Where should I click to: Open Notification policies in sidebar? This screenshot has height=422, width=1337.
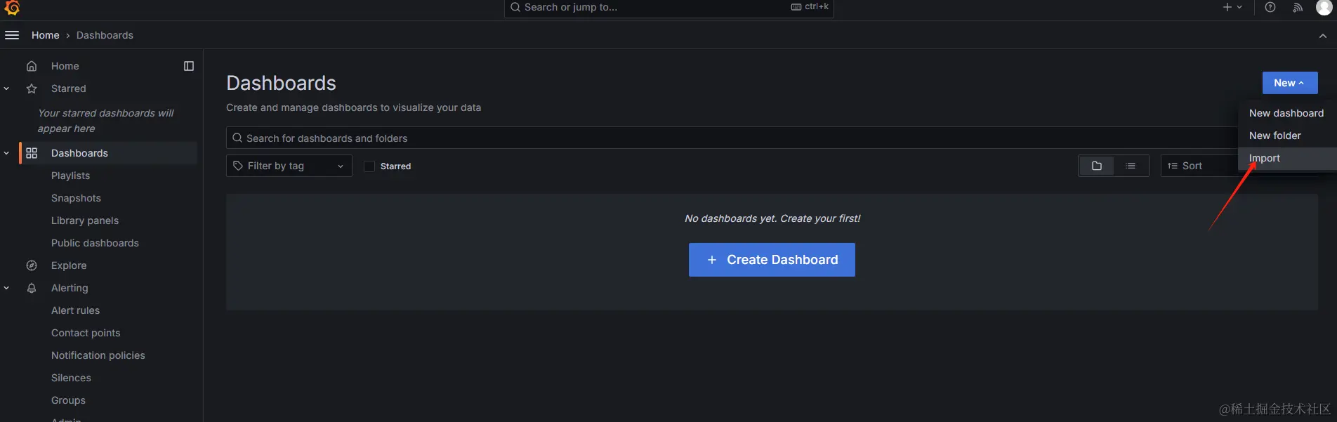pos(98,355)
